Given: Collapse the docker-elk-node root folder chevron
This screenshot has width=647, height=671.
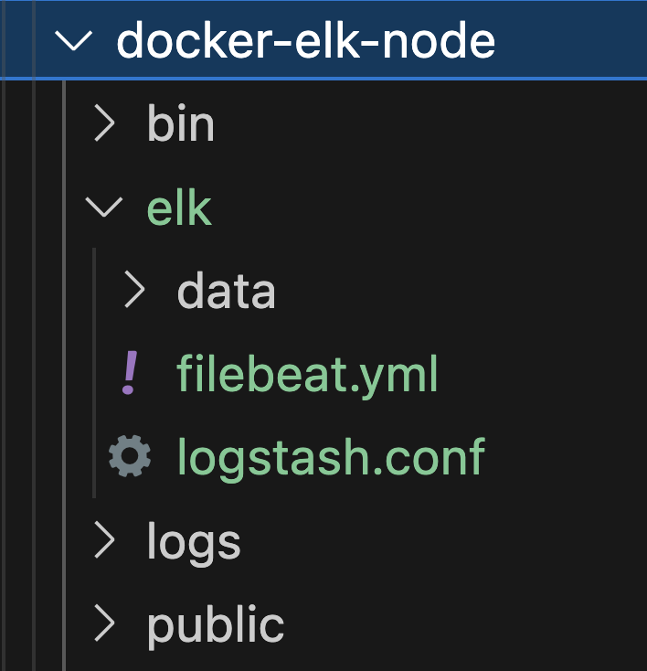Looking at the screenshot, I should tap(75, 42).
